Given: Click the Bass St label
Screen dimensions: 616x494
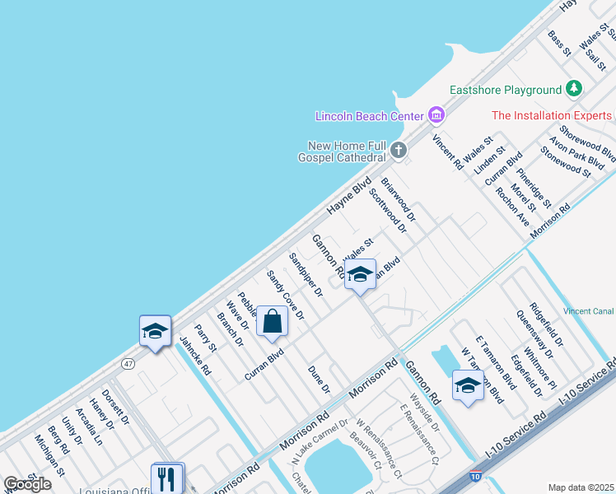Looking at the screenshot, I should [x=559, y=43].
